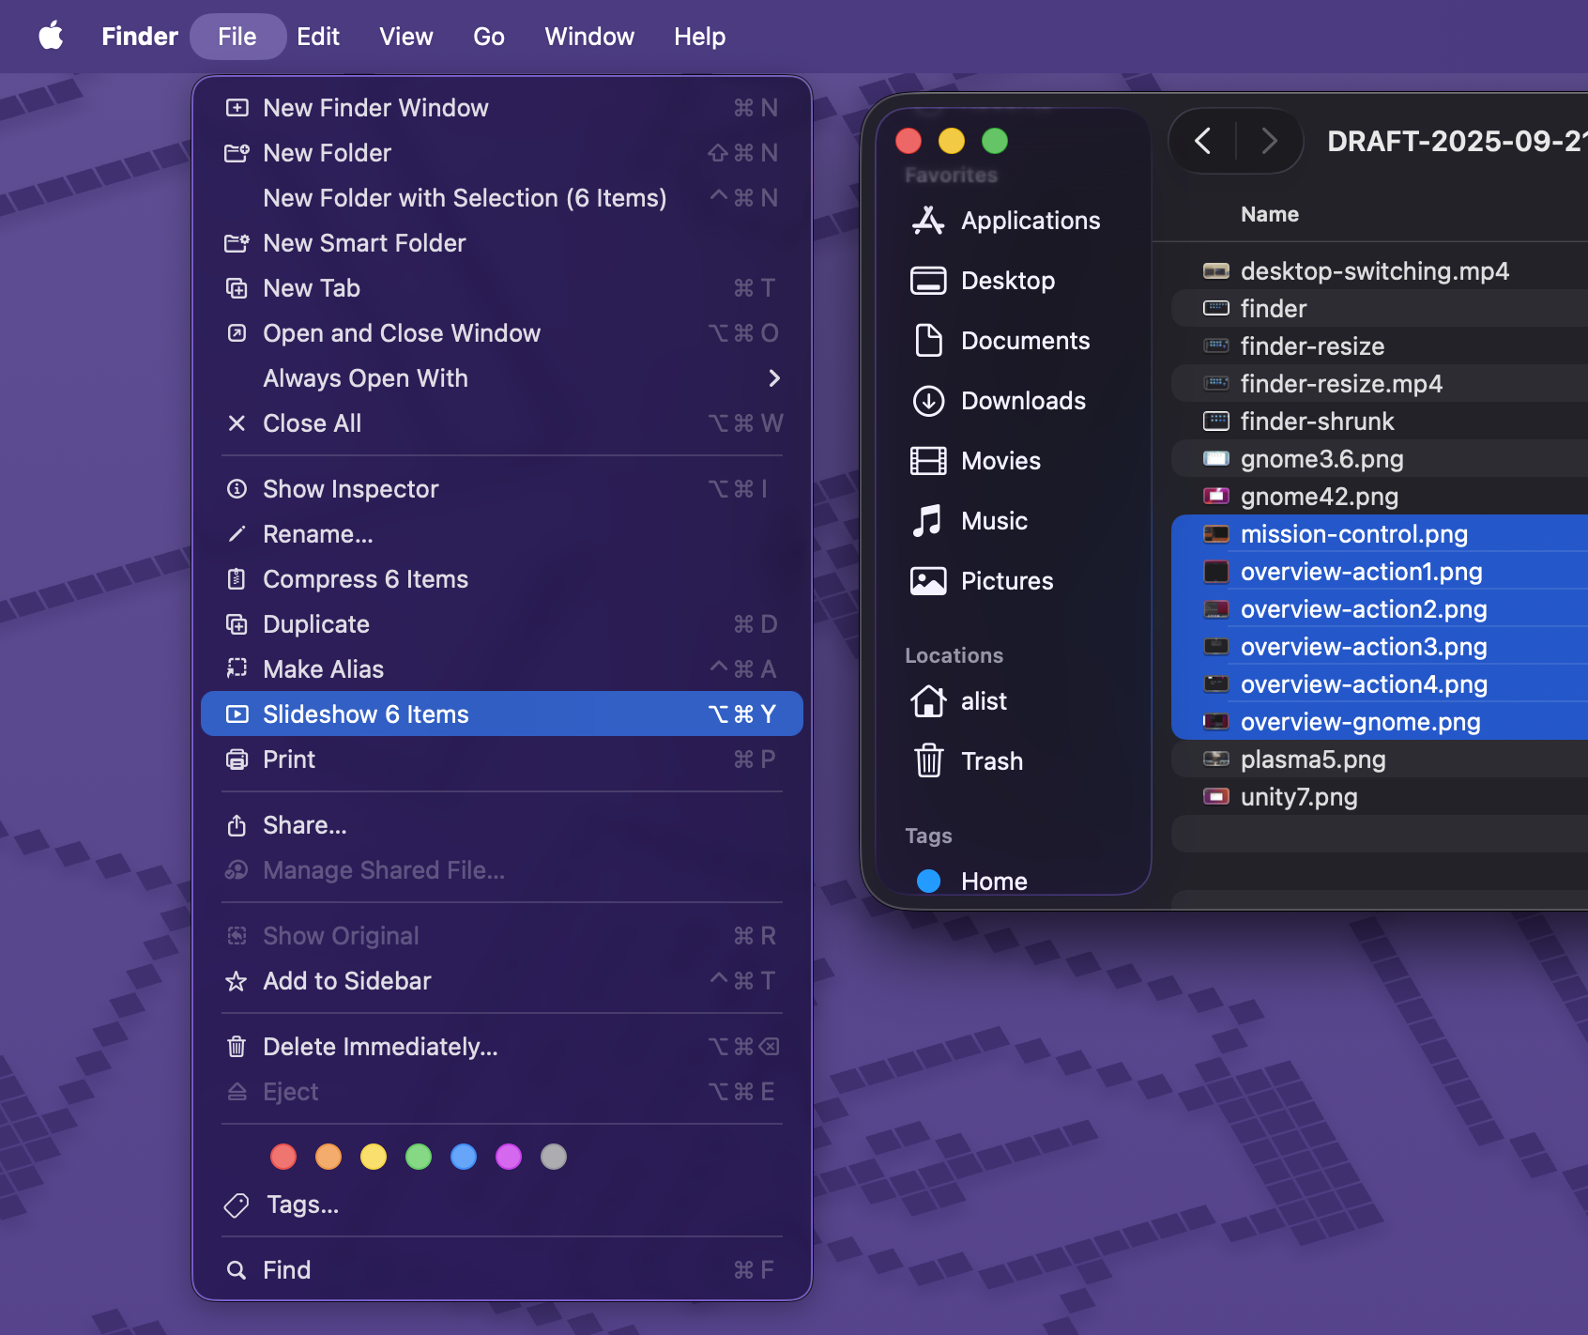Viewport: 1588px width, 1335px height.
Task: Open the Apple menu
Action: 51,37
